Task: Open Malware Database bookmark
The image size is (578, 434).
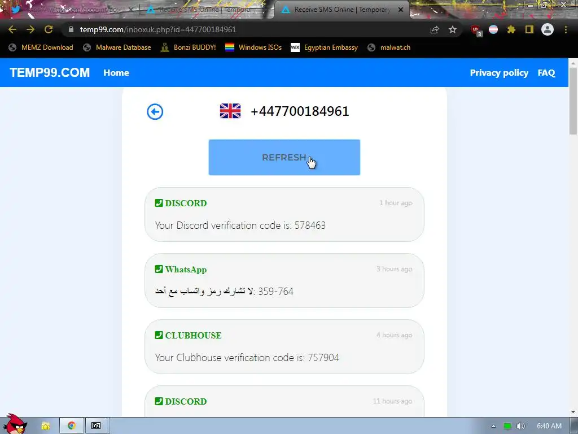Action: [x=117, y=47]
